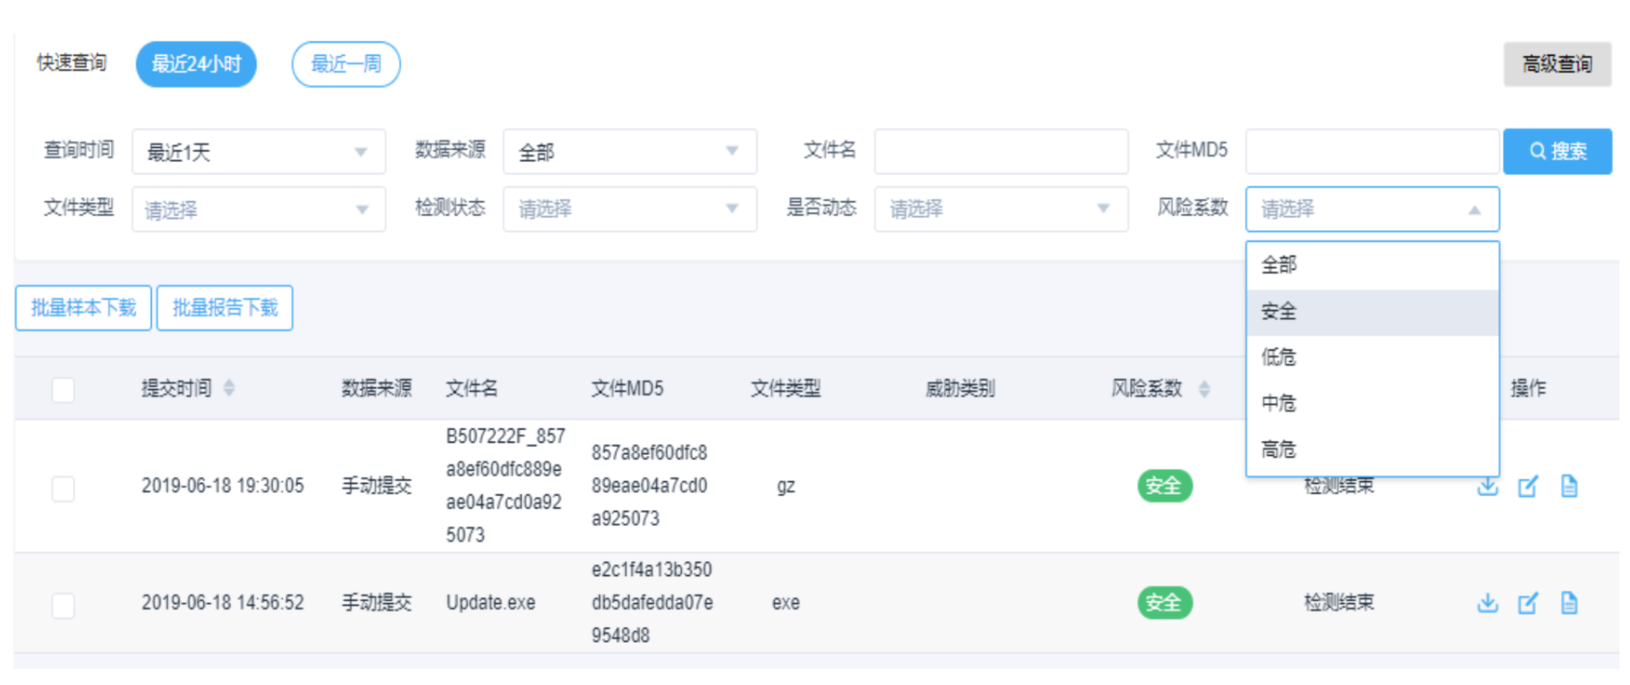Expand the 数据来源 dropdown
The height and width of the screenshot is (685, 1630).
click(629, 152)
